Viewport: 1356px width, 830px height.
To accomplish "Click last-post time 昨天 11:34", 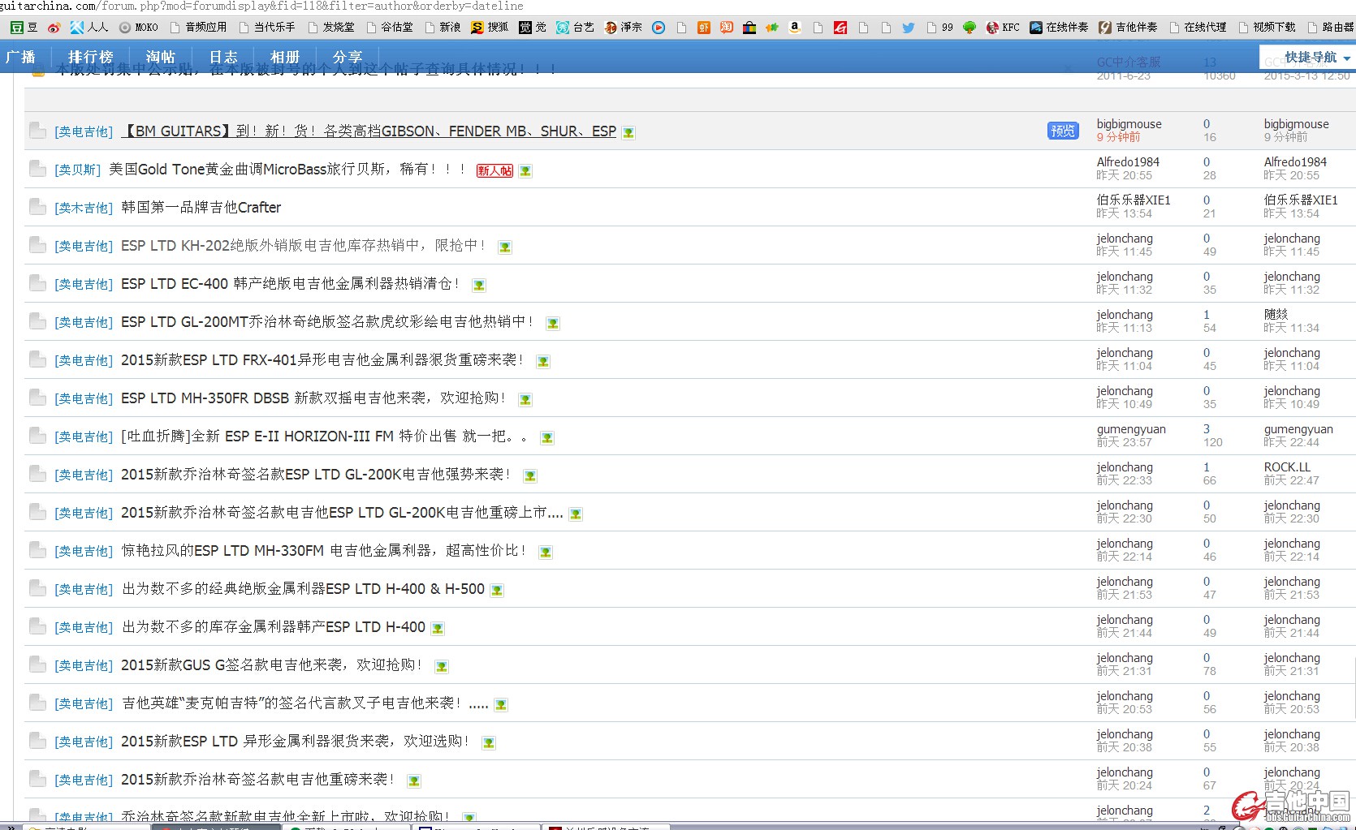I will click(x=1291, y=329).
